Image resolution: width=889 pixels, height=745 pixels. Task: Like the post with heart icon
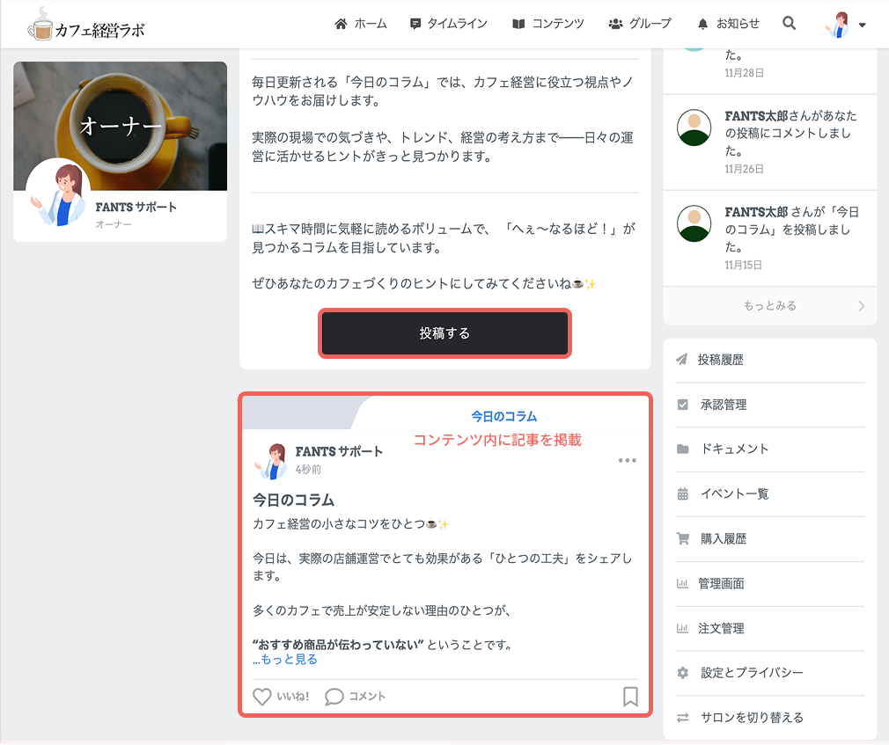262,697
